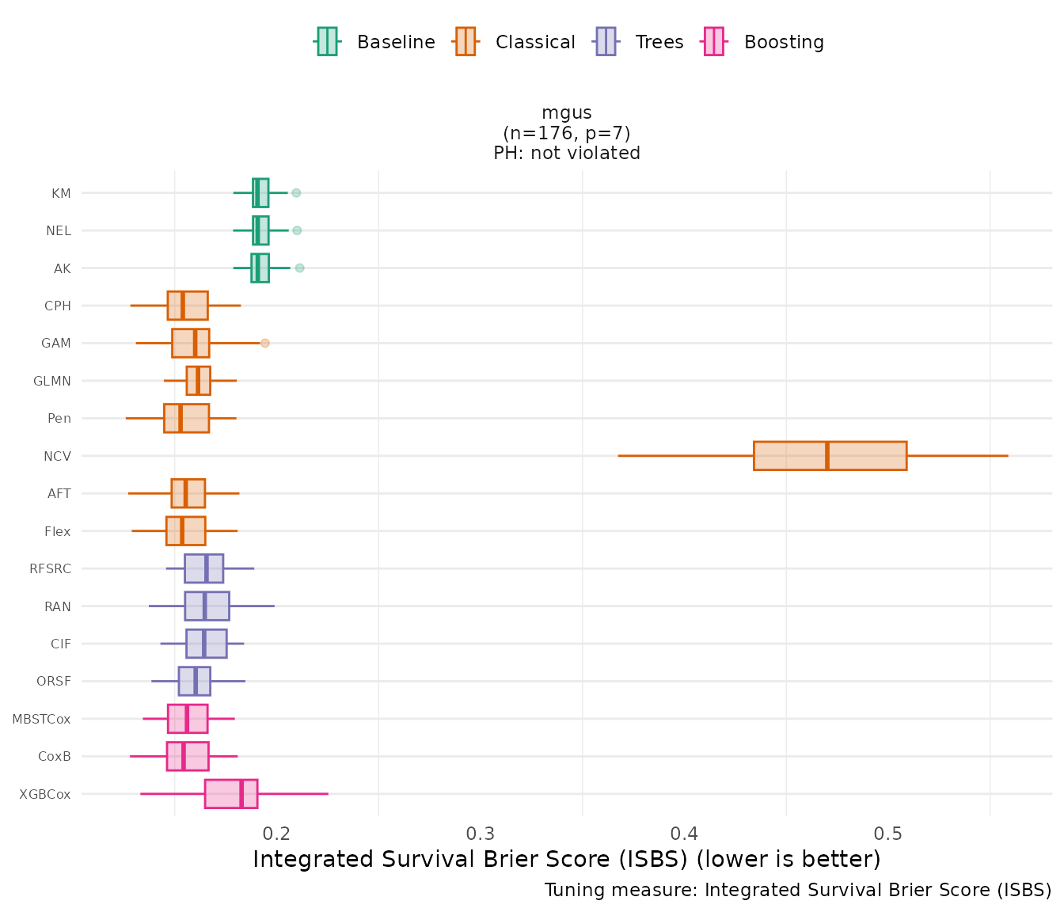This screenshot has width=1064, height=912.
Task: Click the GAM outlier dot
Action: click(x=265, y=343)
